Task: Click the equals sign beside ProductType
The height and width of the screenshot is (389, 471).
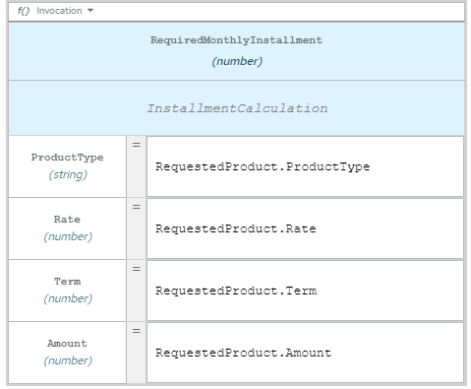Action: coord(137,145)
